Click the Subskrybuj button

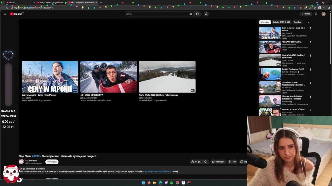pos(52,162)
